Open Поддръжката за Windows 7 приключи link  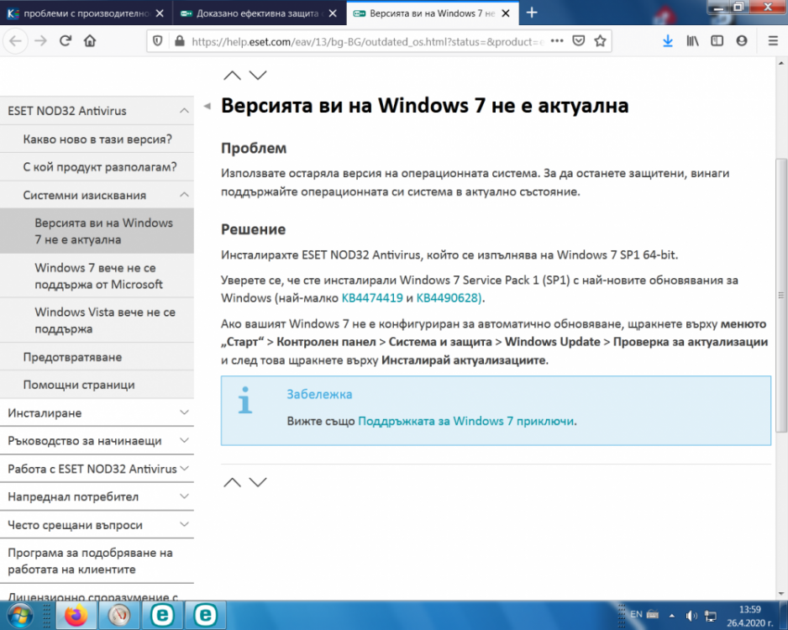pyautogui.click(x=466, y=421)
